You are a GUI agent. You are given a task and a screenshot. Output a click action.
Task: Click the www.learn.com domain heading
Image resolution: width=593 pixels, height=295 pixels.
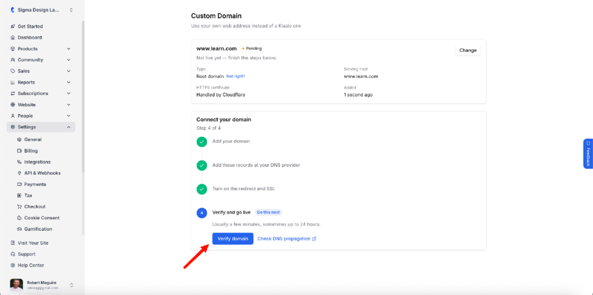pos(217,49)
